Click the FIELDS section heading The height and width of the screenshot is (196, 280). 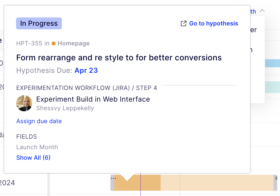coord(27,136)
